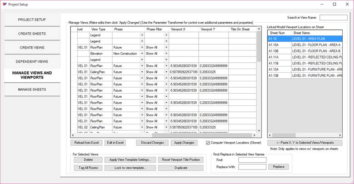Select Manage Sheets tab
Viewport: 354px width, 184px height.
point(32,90)
